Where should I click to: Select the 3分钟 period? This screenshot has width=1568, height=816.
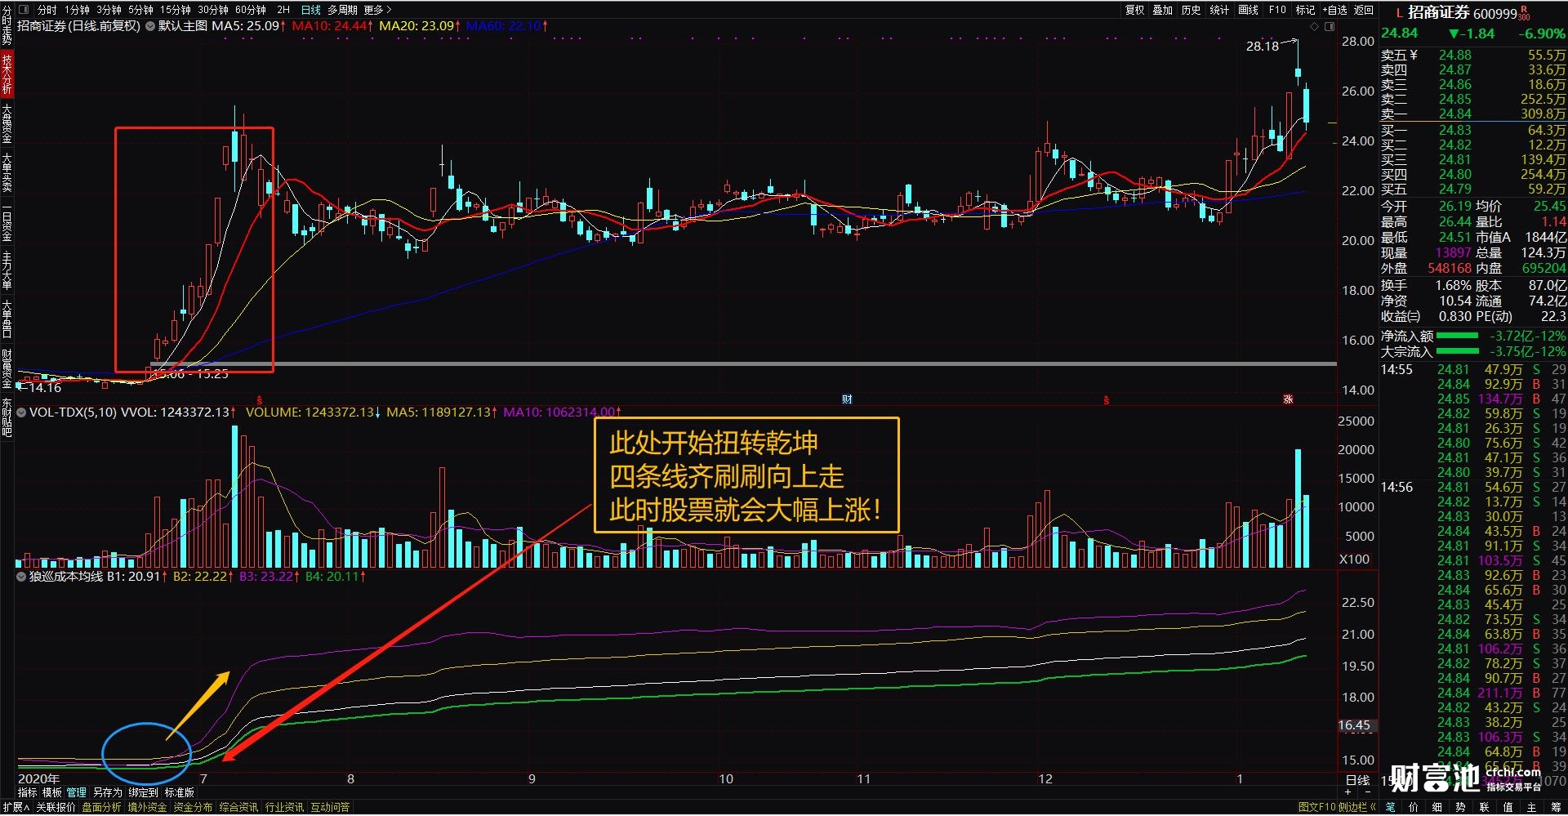[x=109, y=10]
